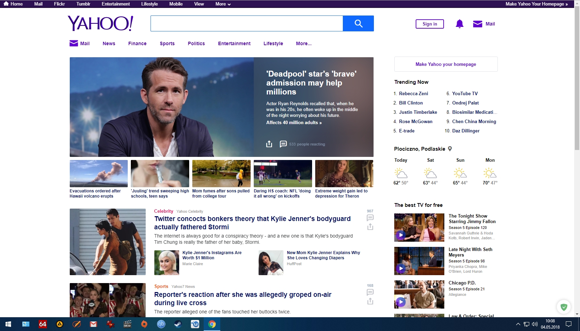Share the Kylie Jenner bodyguard article
Image resolution: width=580 pixels, height=331 pixels.
[x=370, y=227]
